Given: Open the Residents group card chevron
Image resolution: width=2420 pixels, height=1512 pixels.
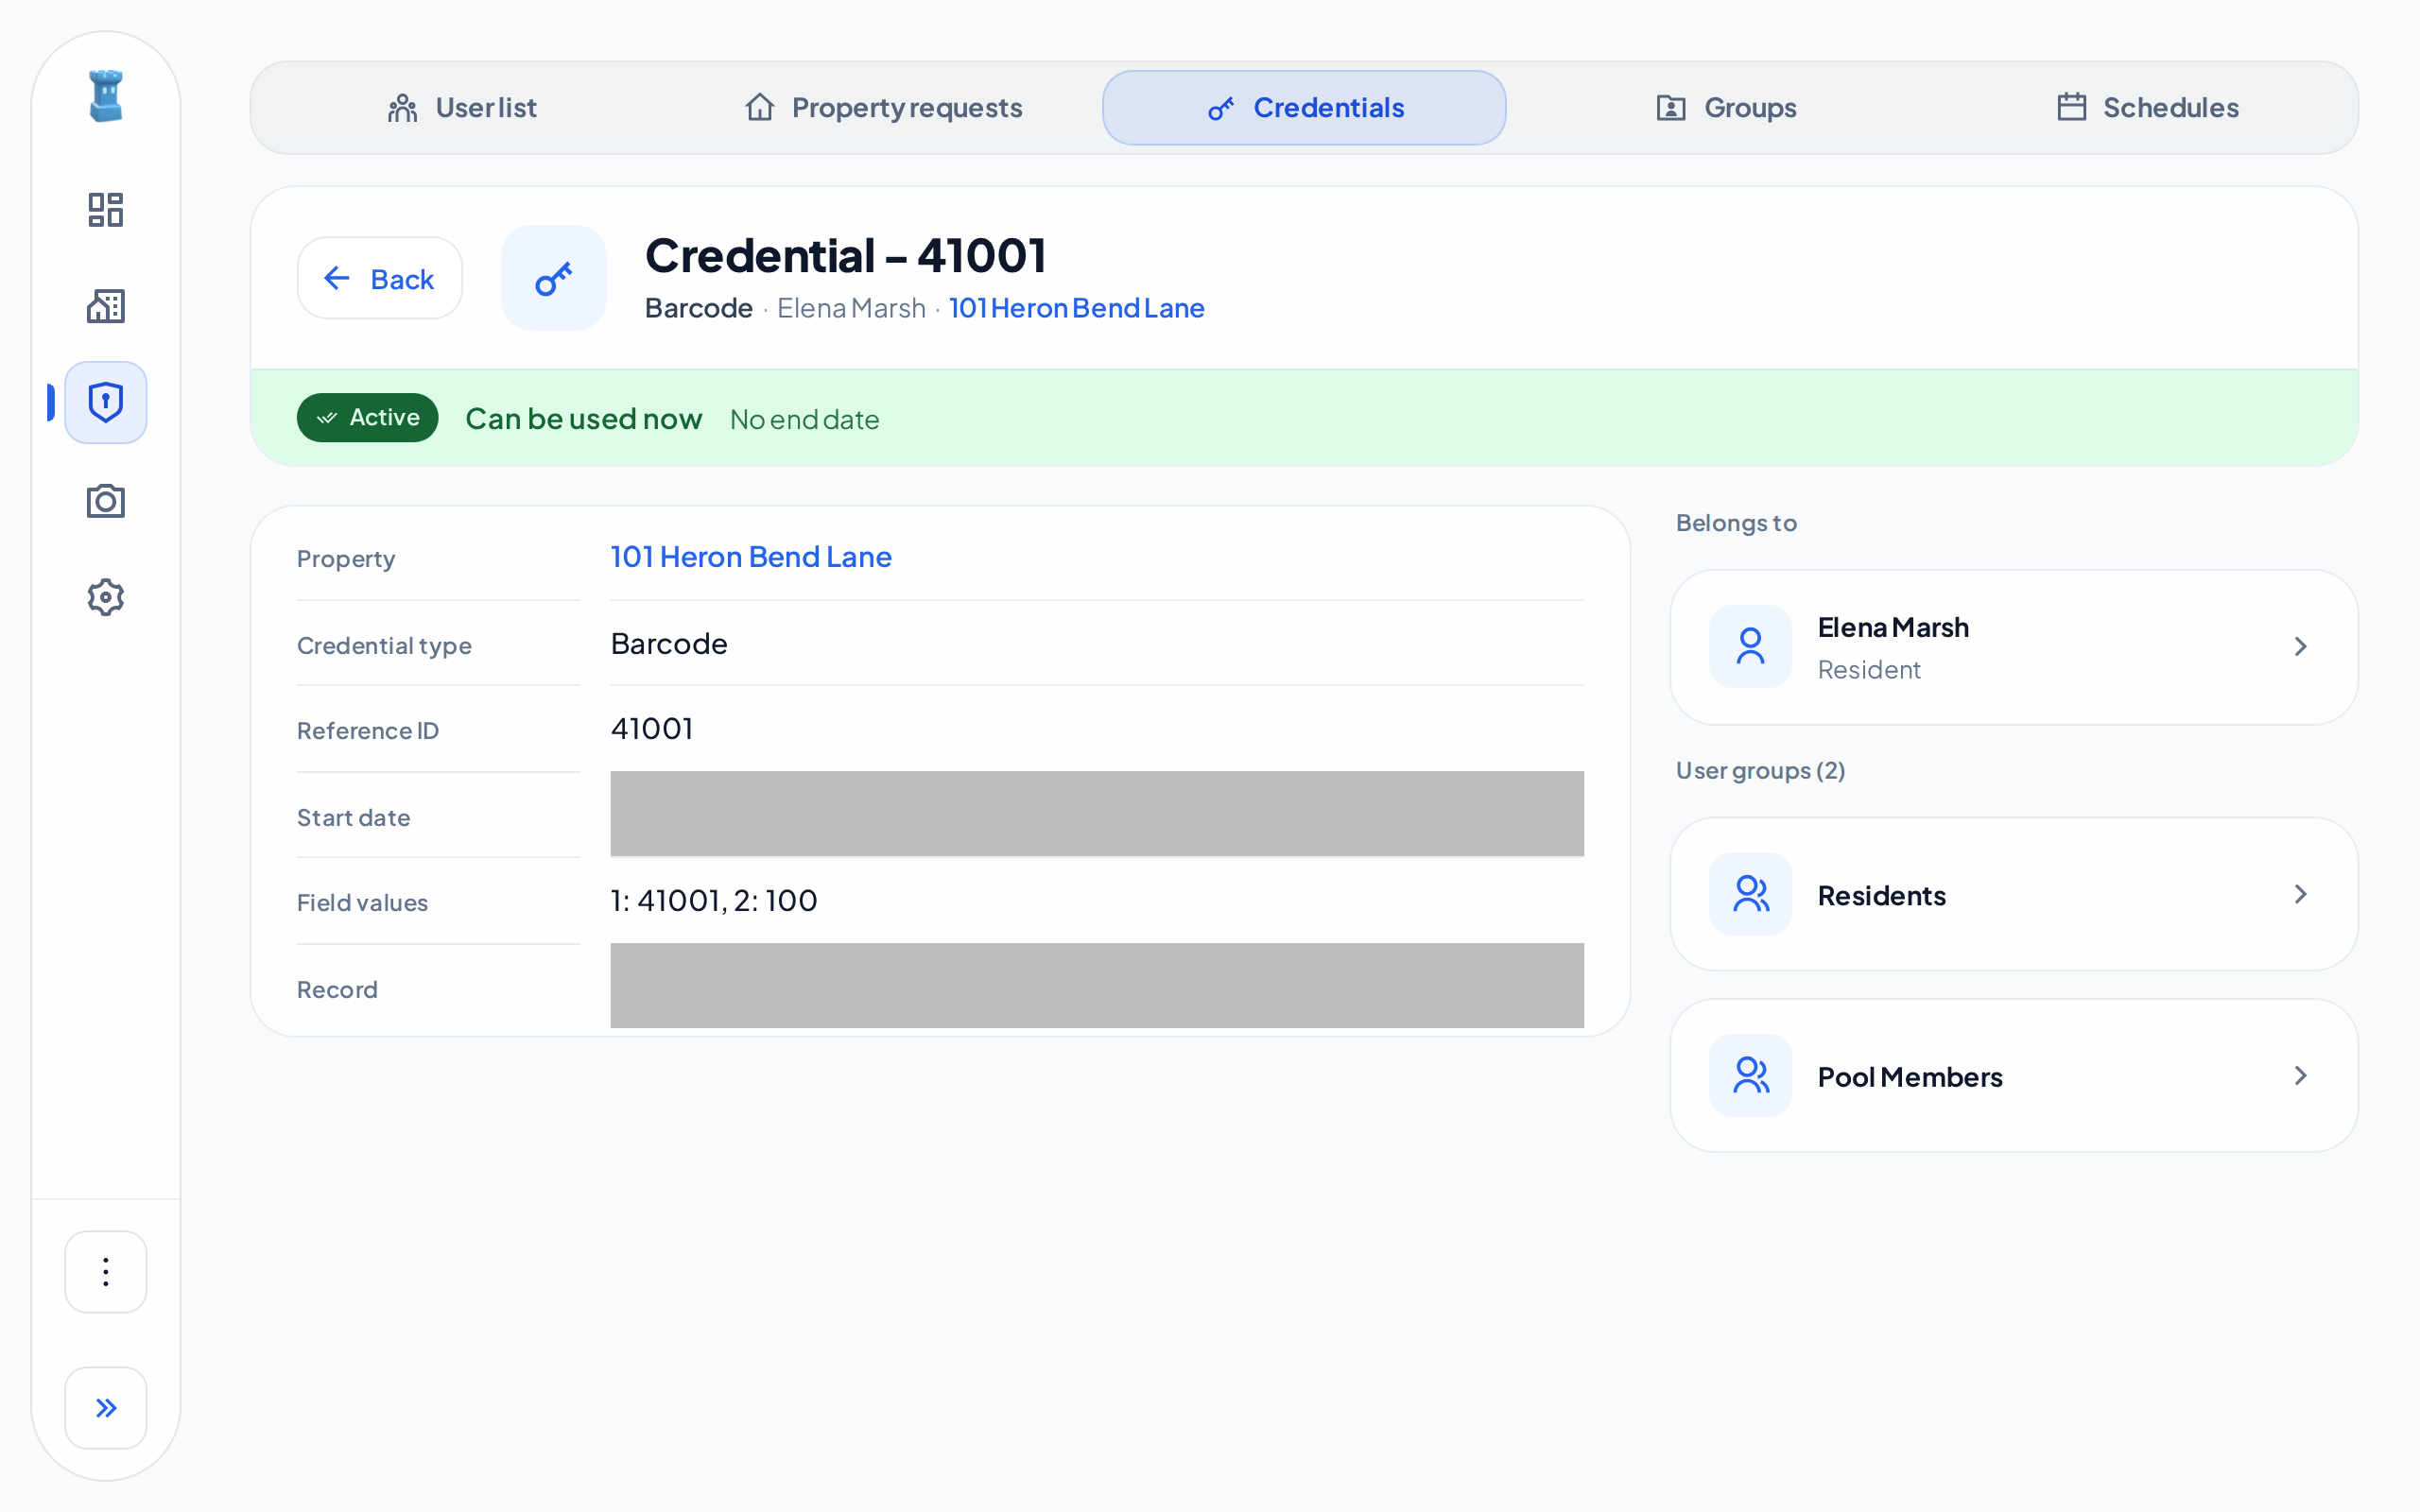Looking at the screenshot, I should pos(2300,894).
